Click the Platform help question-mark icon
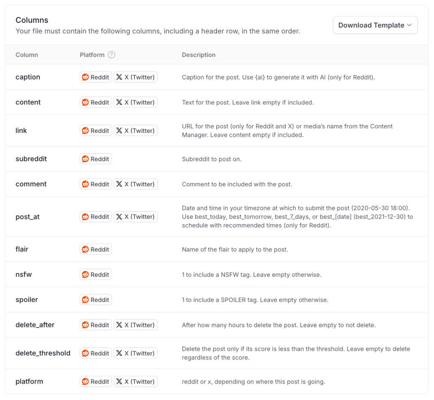Image resolution: width=434 pixels, height=400 pixels. (x=111, y=55)
